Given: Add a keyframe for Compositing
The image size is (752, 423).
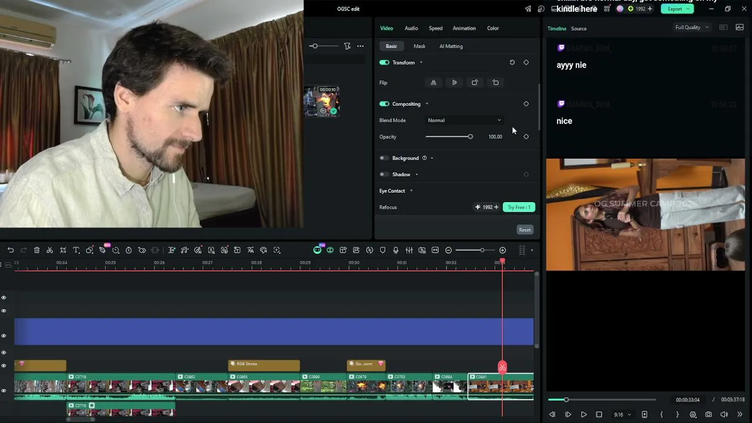Looking at the screenshot, I should tap(526, 104).
